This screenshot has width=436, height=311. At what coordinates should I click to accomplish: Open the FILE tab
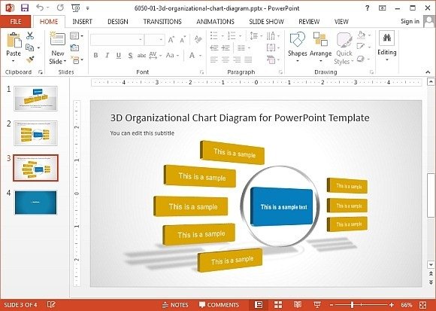(x=16, y=21)
